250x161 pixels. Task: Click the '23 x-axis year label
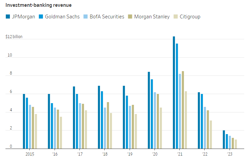coord(230,155)
